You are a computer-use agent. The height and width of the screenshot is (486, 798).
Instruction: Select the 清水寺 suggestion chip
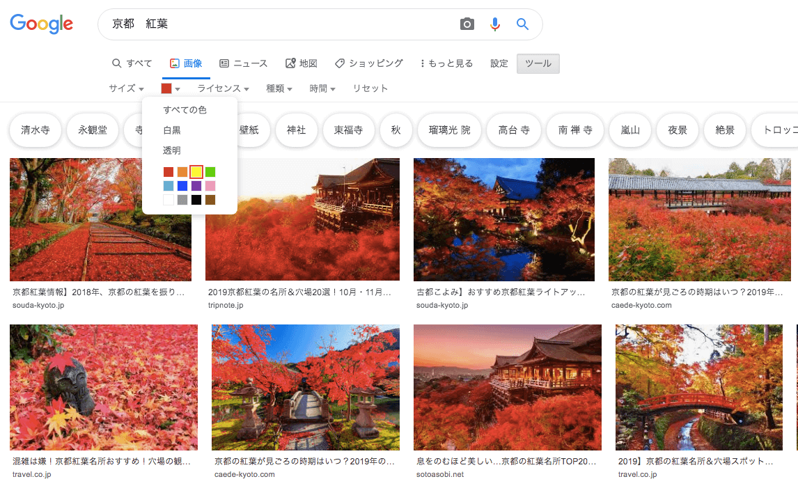[36, 130]
